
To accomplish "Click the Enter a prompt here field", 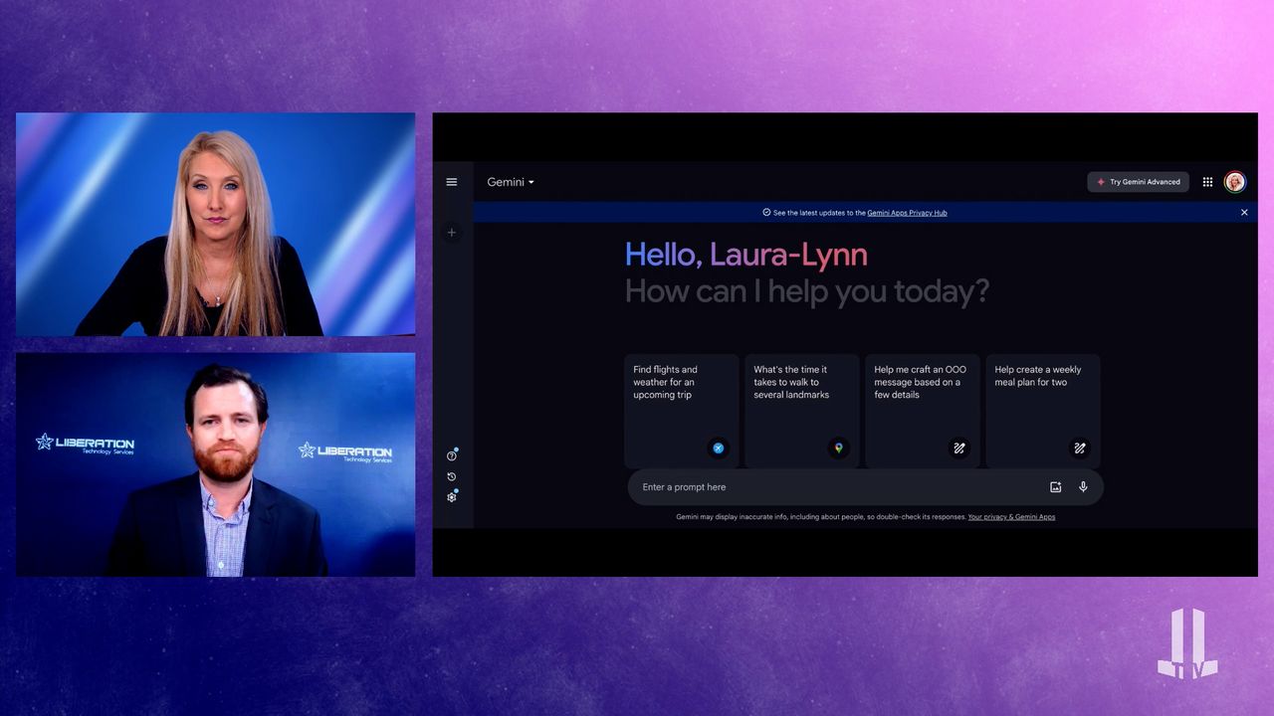I will [x=836, y=487].
